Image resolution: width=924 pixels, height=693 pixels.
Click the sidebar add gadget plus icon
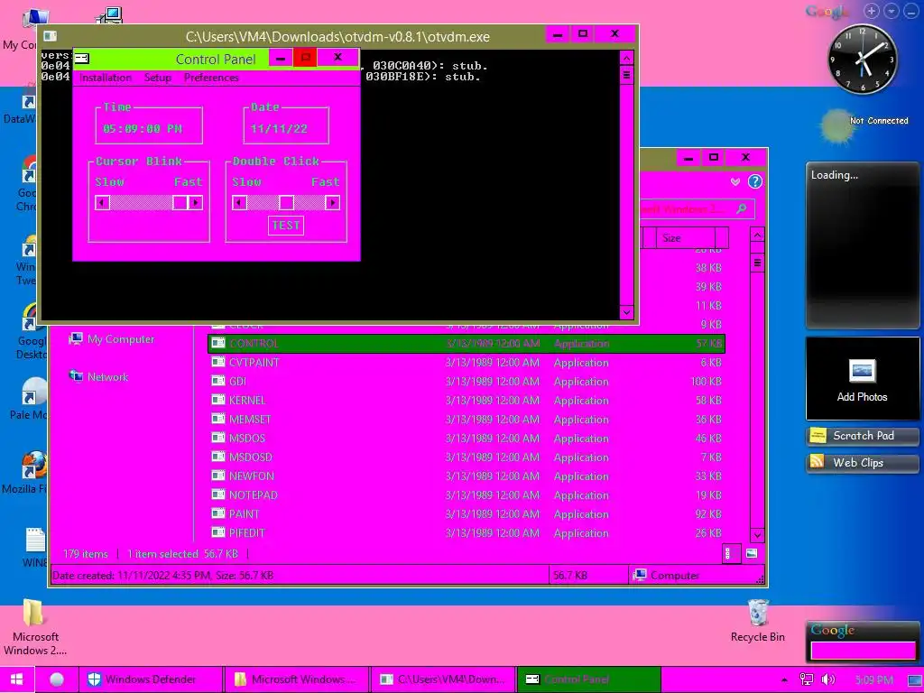point(871,11)
